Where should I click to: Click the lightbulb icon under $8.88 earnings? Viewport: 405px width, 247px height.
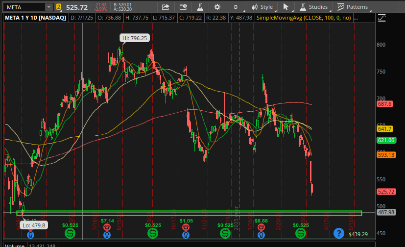tap(261, 235)
